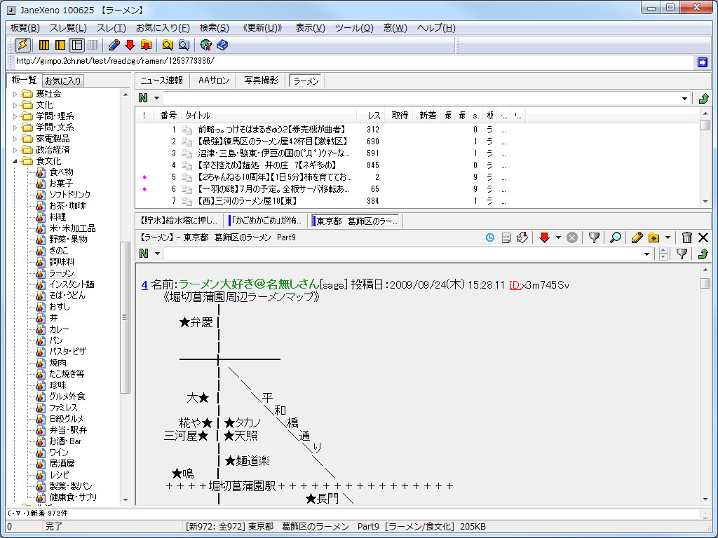This screenshot has height=538, width=718.
Task: Click the yellow folder magnifier search icon
Action: [168, 45]
